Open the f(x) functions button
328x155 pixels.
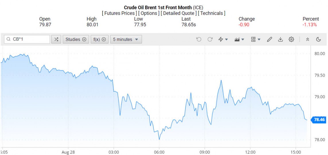[x=99, y=39]
